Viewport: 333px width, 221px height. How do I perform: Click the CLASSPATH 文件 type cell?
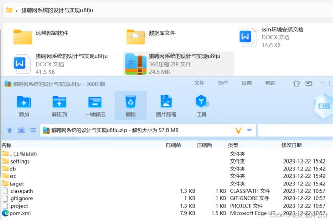250,191
